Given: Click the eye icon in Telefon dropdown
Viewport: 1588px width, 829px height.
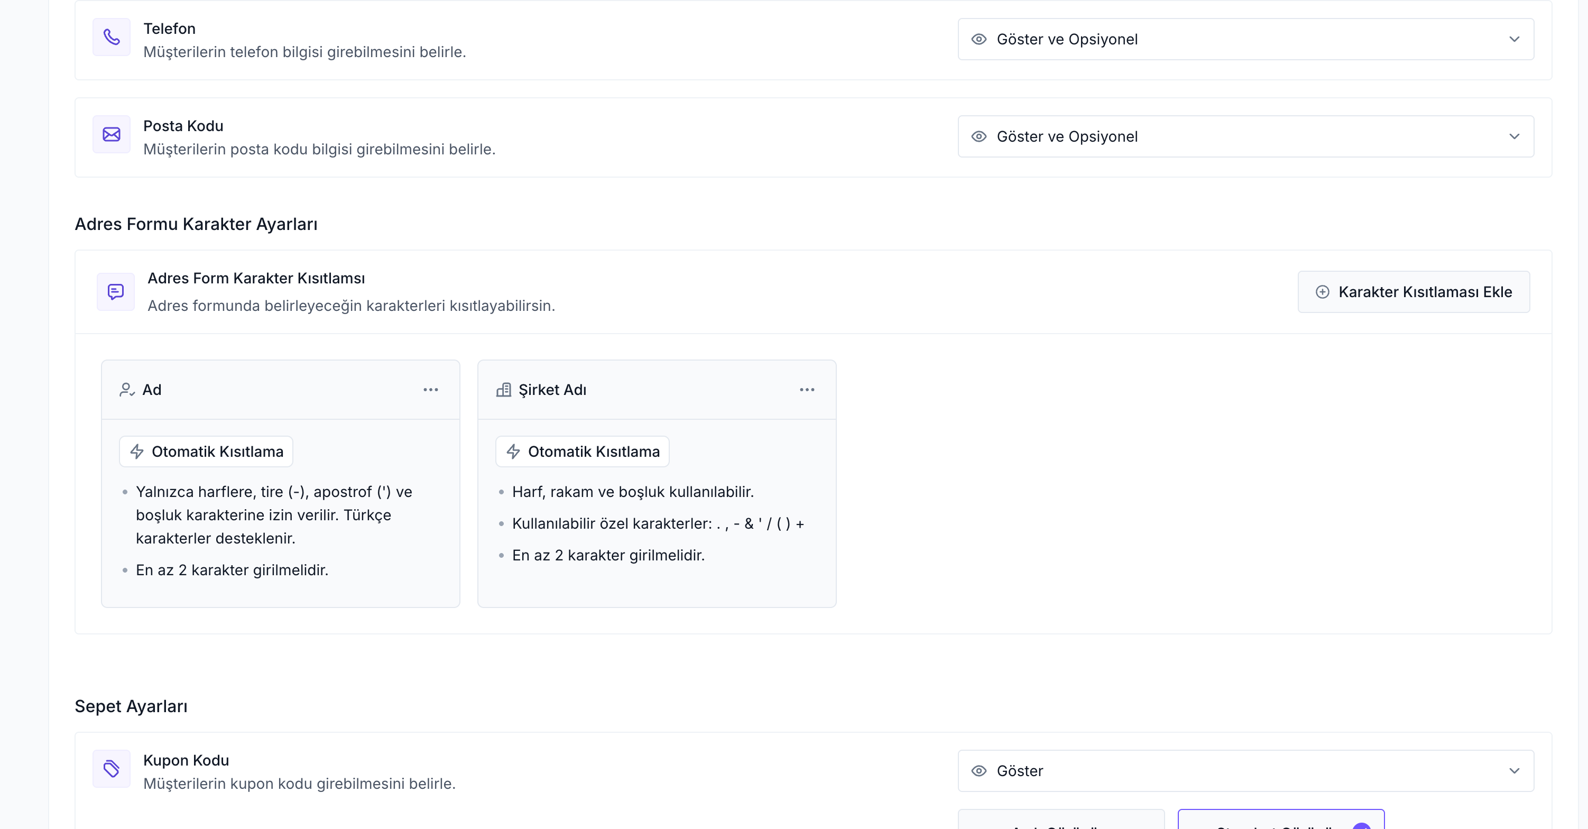Looking at the screenshot, I should [979, 40].
